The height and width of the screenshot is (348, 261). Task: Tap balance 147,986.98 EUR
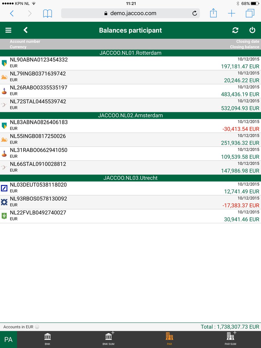pyautogui.click(x=240, y=171)
